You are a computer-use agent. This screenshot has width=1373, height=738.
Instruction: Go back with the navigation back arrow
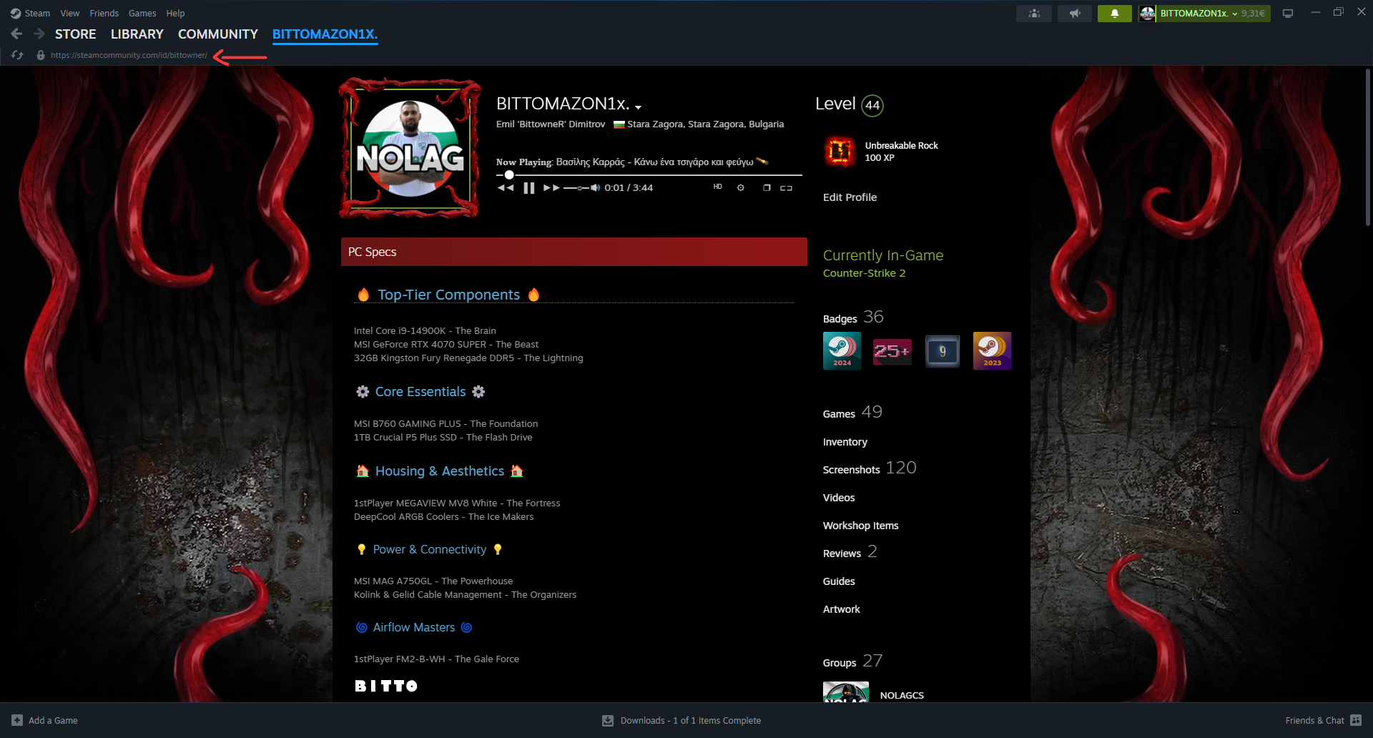click(x=16, y=34)
